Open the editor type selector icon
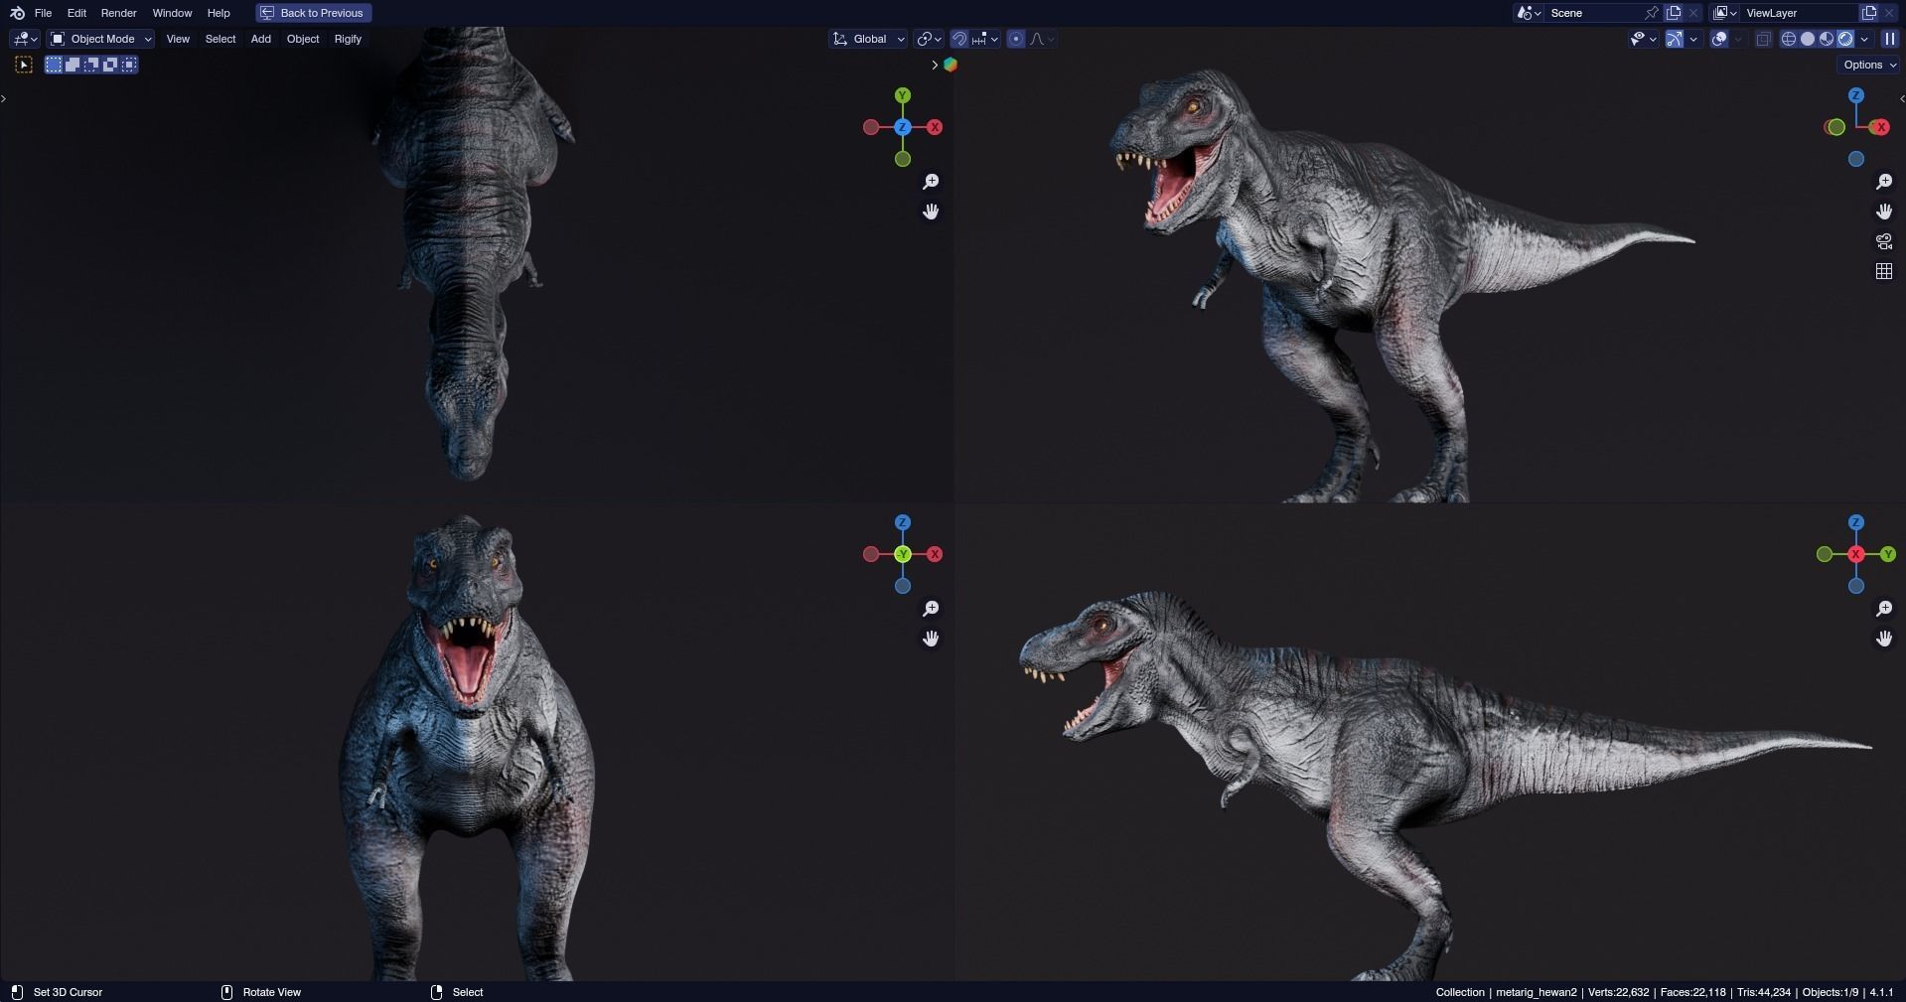 click(x=25, y=39)
